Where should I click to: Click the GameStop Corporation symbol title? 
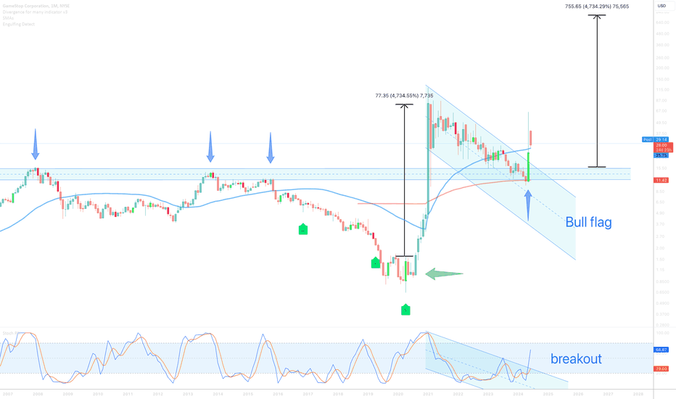36,6
